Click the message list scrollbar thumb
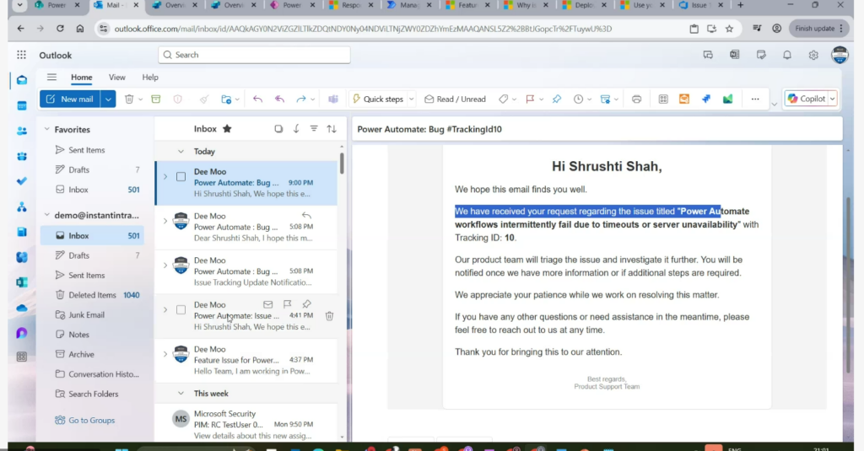The height and width of the screenshot is (451, 864). pyautogui.click(x=342, y=164)
